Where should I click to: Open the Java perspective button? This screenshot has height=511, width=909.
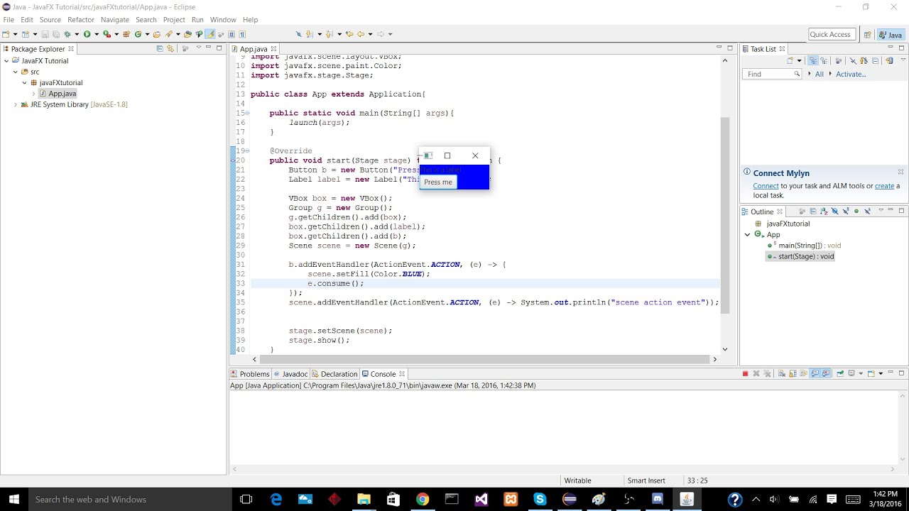pyautogui.click(x=891, y=35)
